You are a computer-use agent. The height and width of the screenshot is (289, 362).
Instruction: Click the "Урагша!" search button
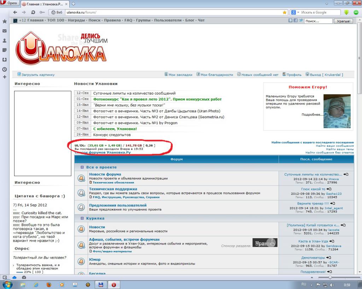(x=343, y=21)
